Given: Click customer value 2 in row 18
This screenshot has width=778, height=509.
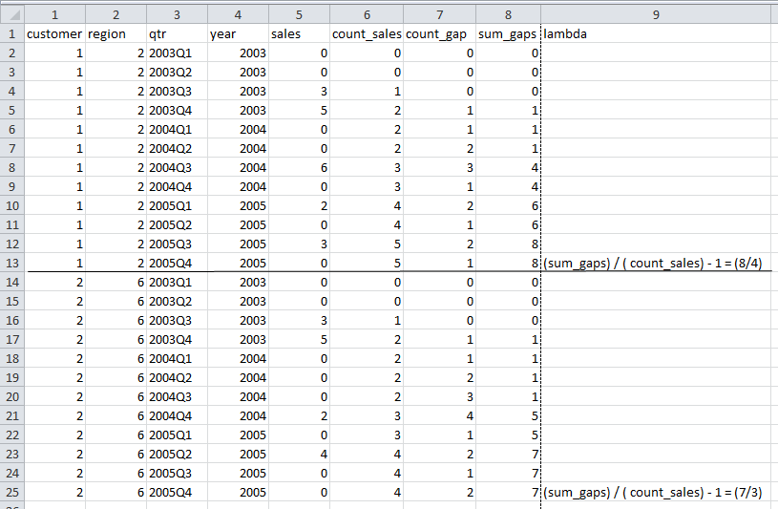Looking at the screenshot, I should (54, 359).
